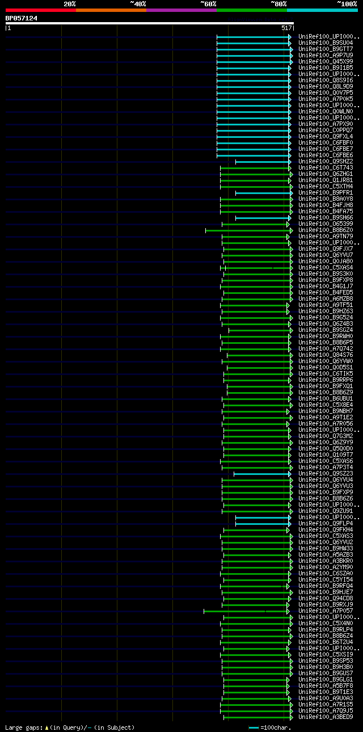The width and height of the screenshot is (363, 732).
Task: Select the UniRef100_A7R056 label
Action: point(326,424)
